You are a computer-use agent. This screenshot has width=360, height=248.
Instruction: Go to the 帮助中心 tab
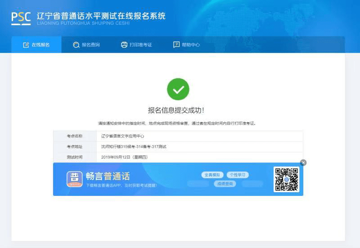(x=186, y=44)
